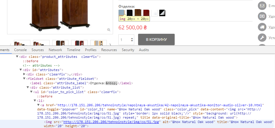This screenshot has height=128, width=275.
Task: Select the brown walnut finish swatch
Action: 138,13
